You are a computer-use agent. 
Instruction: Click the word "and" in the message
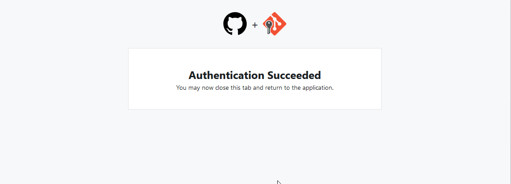(258, 88)
